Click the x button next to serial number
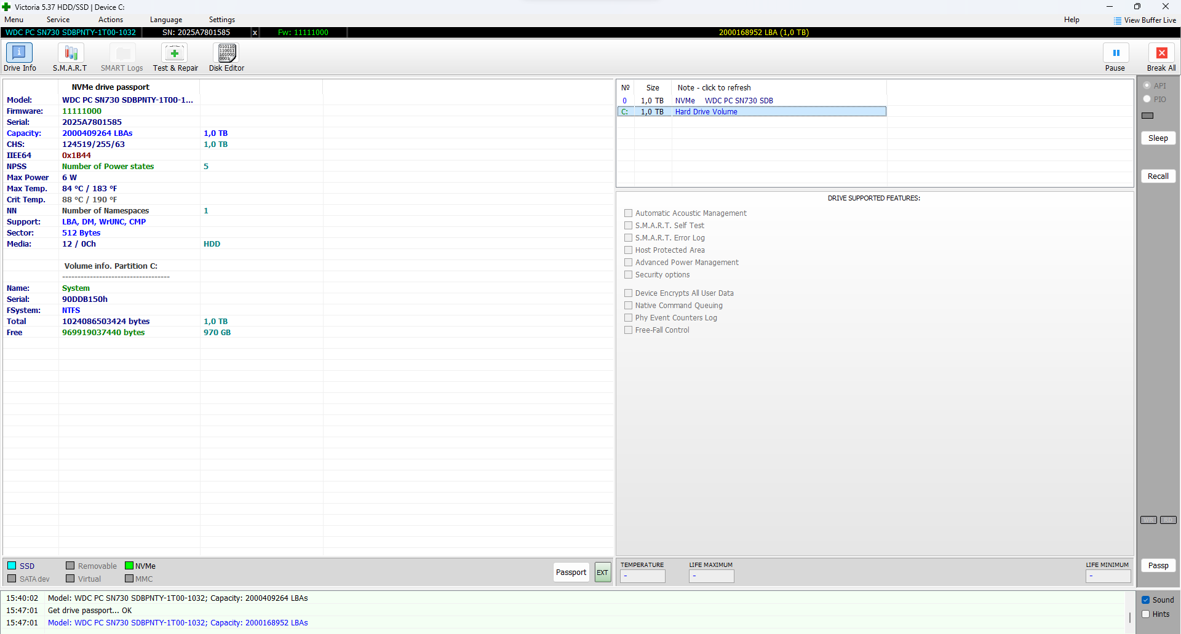 [255, 33]
